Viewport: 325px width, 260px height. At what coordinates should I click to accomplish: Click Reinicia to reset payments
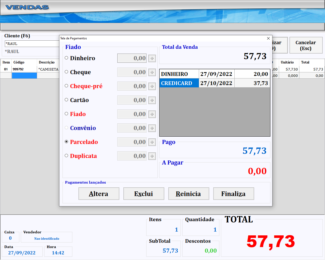189,194
